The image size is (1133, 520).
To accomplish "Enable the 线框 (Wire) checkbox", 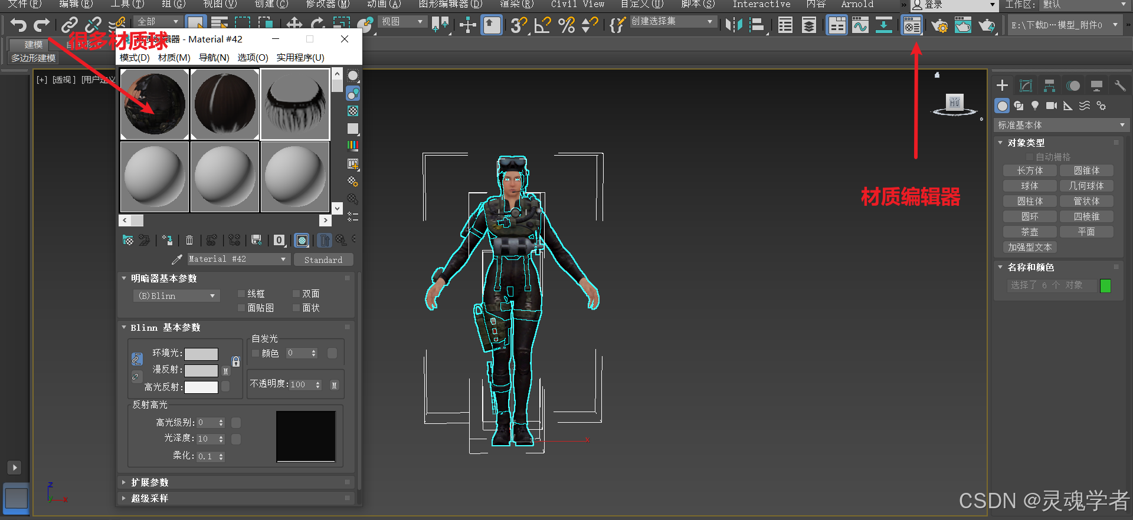I will (241, 294).
